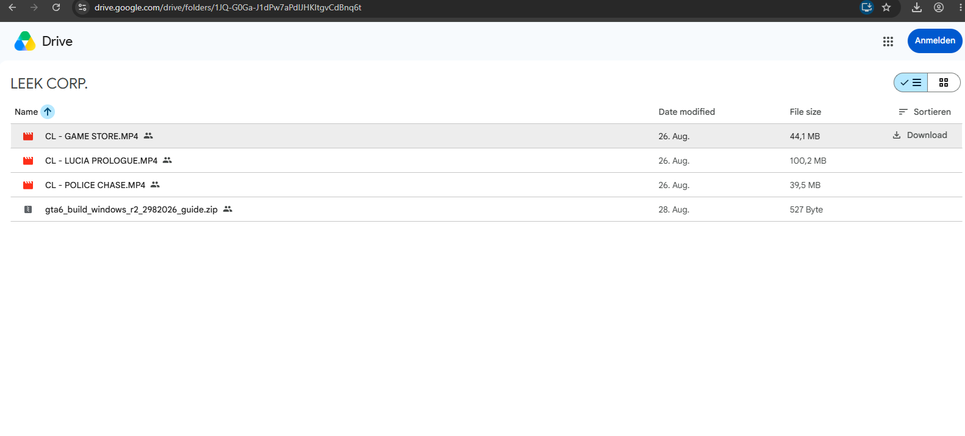Click the shared people icon beside the zip file
Image resolution: width=965 pixels, height=436 pixels.
(228, 209)
